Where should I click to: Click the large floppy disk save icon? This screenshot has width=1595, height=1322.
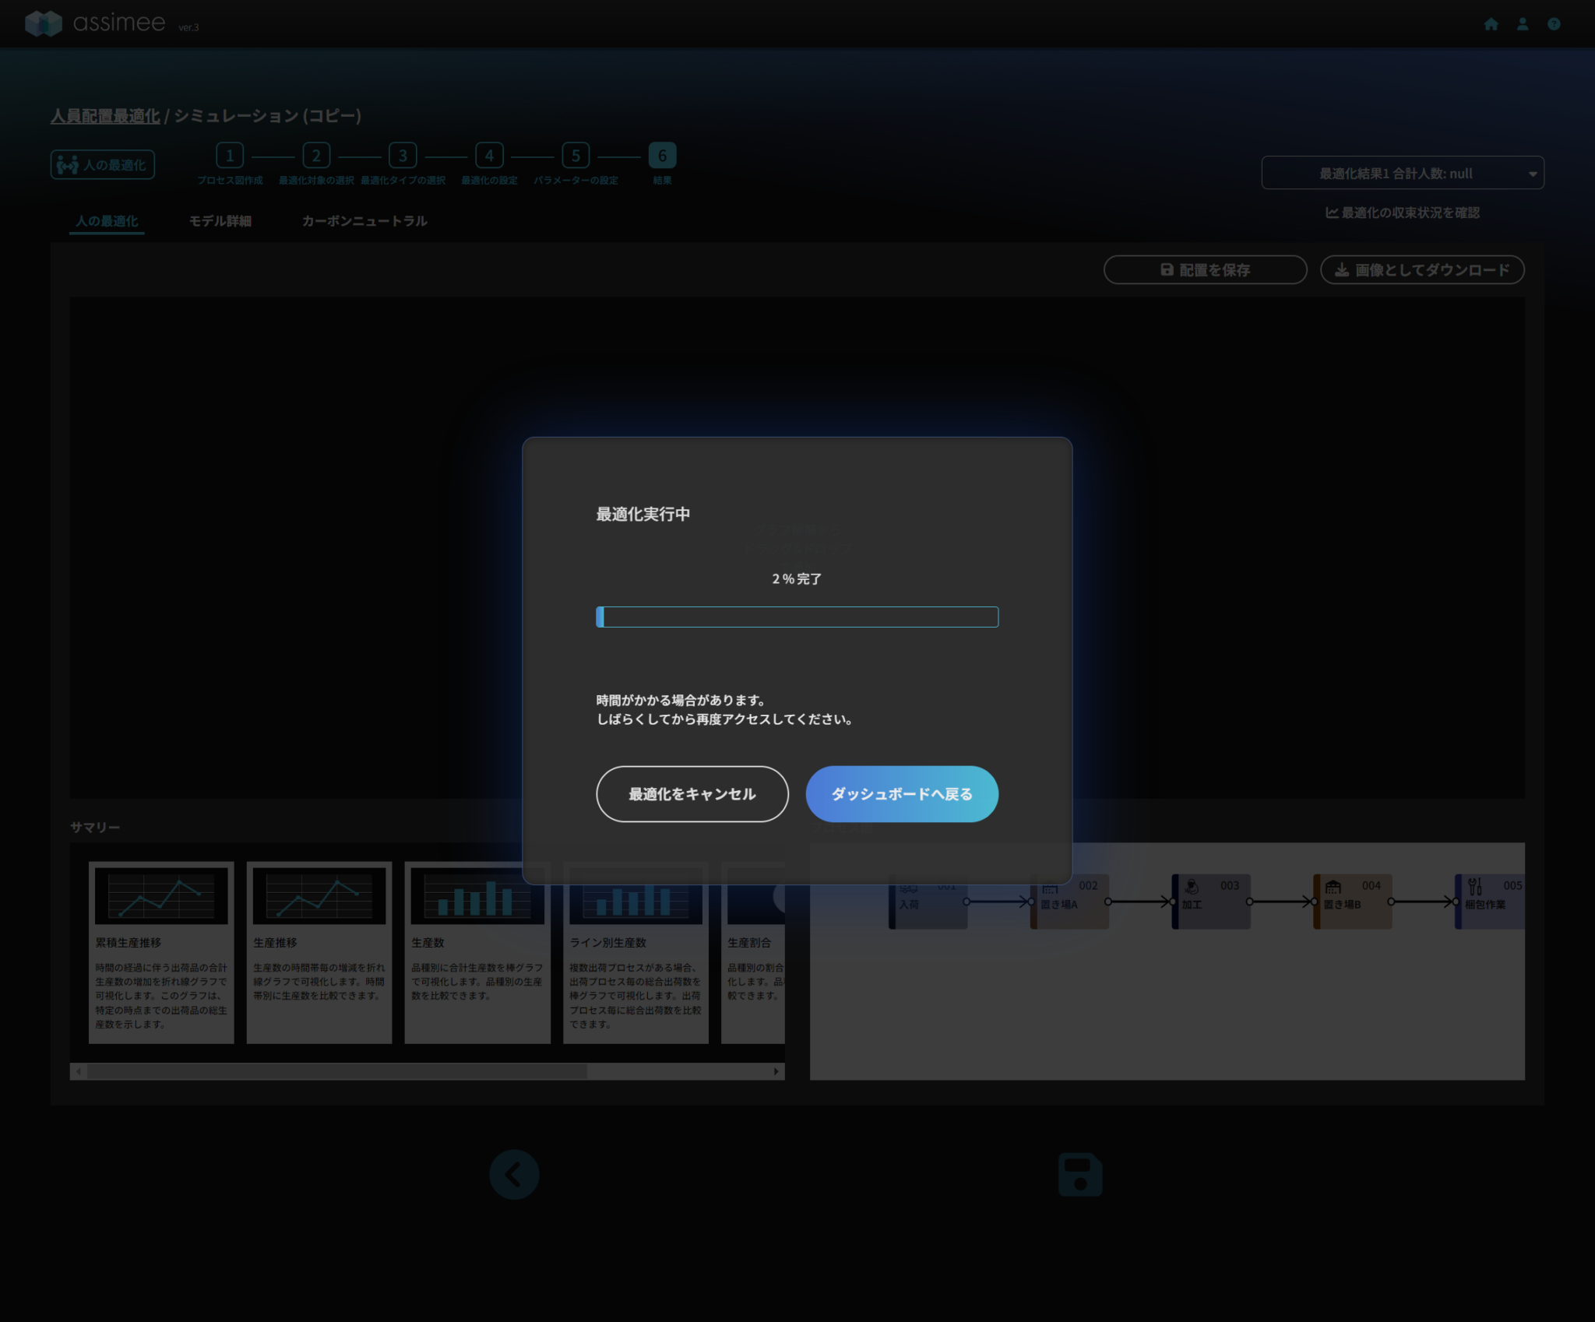[x=1079, y=1174]
